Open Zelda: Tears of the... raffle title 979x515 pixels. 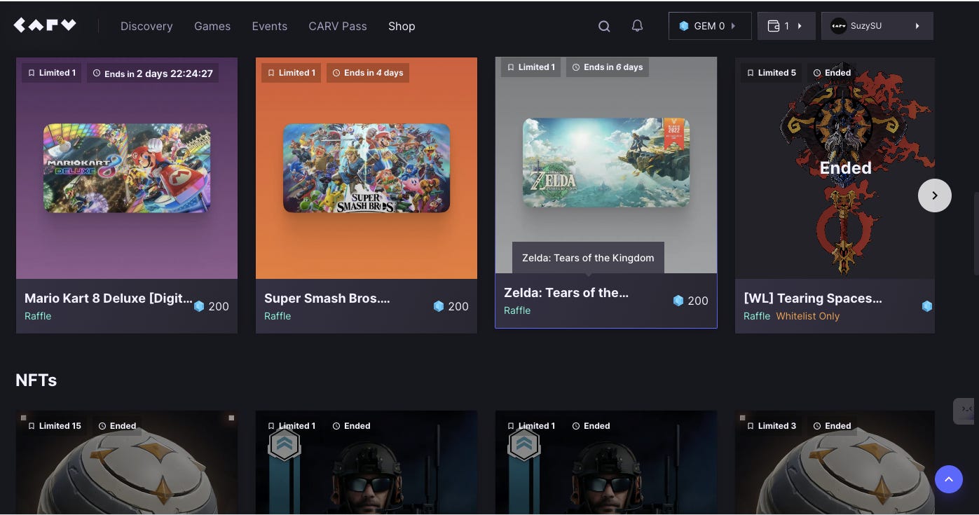pos(566,292)
